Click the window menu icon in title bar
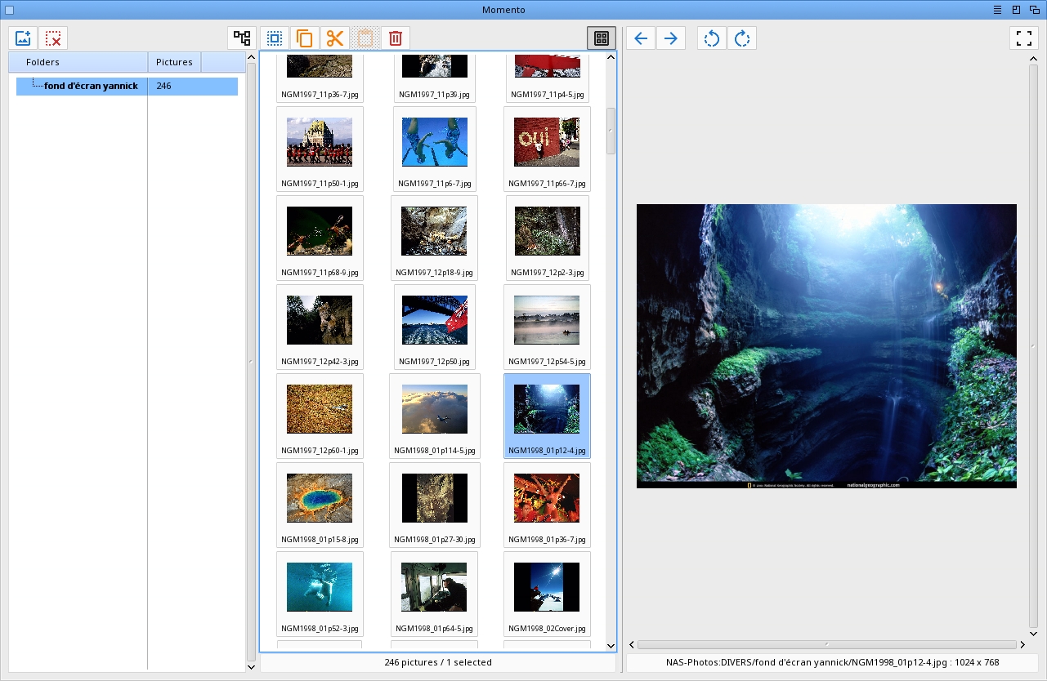The image size is (1047, 681). point(998,10)
